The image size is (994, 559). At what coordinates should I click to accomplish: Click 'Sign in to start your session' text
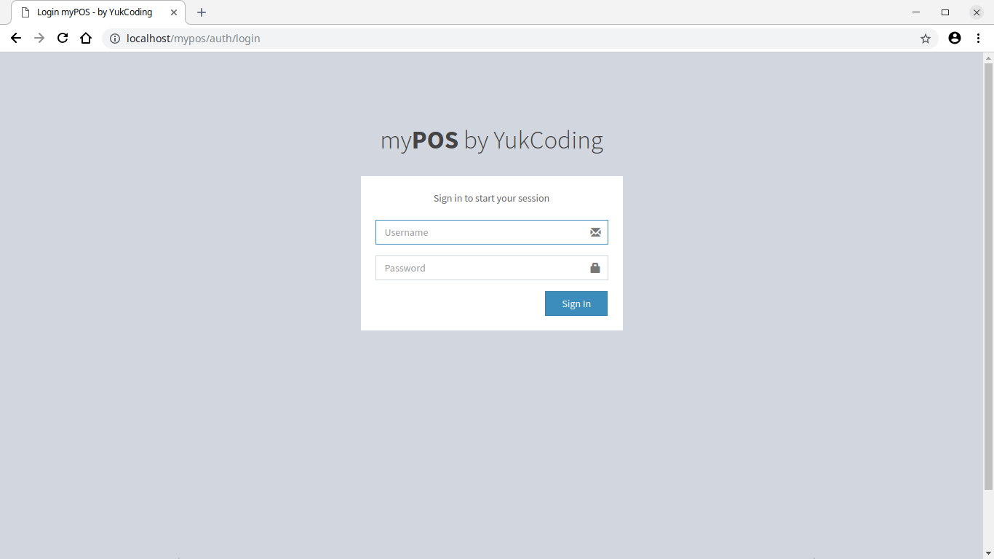tap(492, 198)
